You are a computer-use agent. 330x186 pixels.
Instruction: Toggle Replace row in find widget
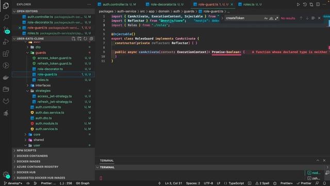tap(222, 18)
